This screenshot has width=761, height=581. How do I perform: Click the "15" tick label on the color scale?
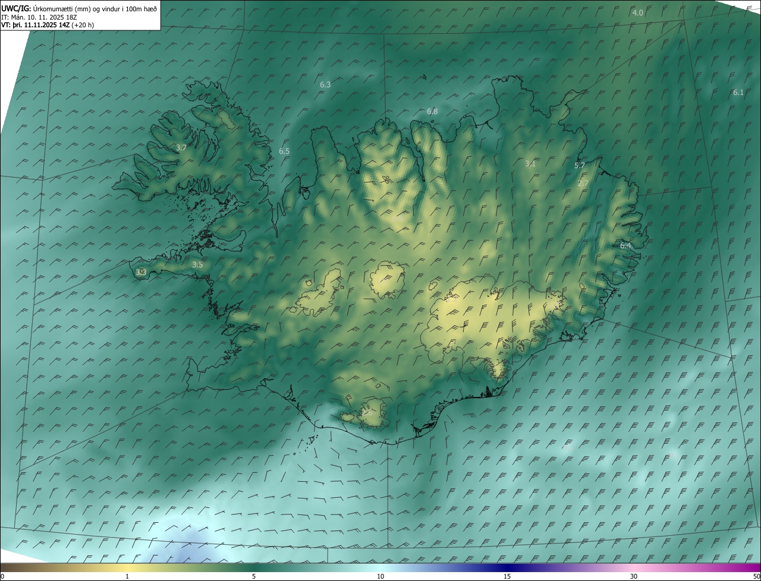(x=507, y=576)
